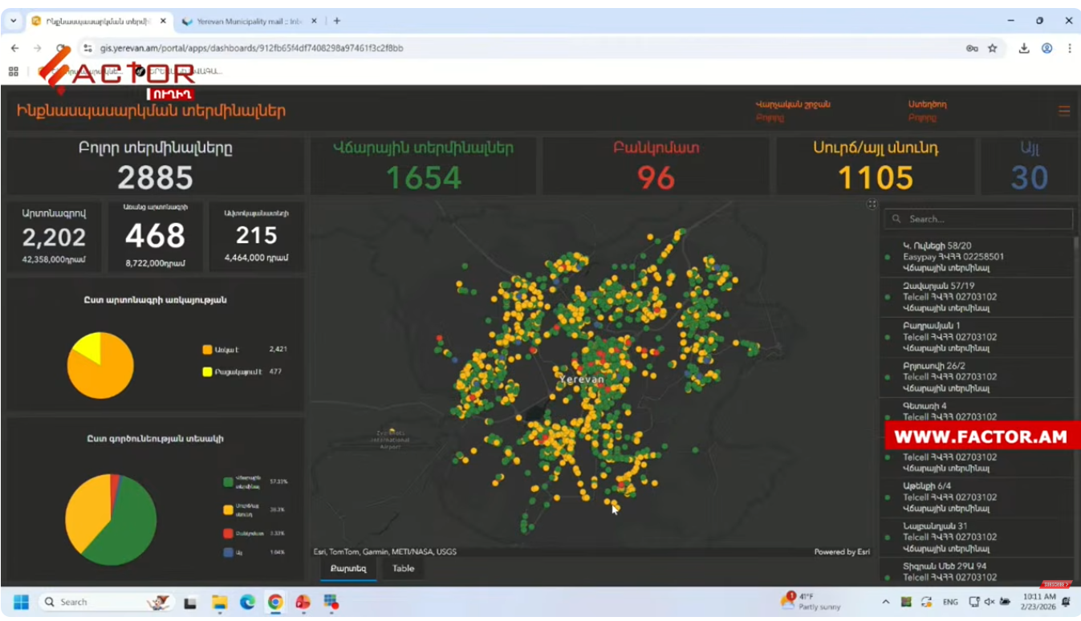Click the map expand icon
This screenshot has height=621, width=1081.
(x=872, y=205)
